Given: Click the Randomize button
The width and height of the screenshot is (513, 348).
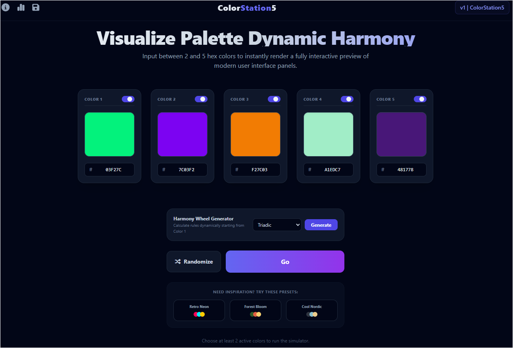Looking at the screenshot, I should point(194,262).
